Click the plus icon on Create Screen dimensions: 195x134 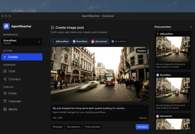tap(5, 57)
